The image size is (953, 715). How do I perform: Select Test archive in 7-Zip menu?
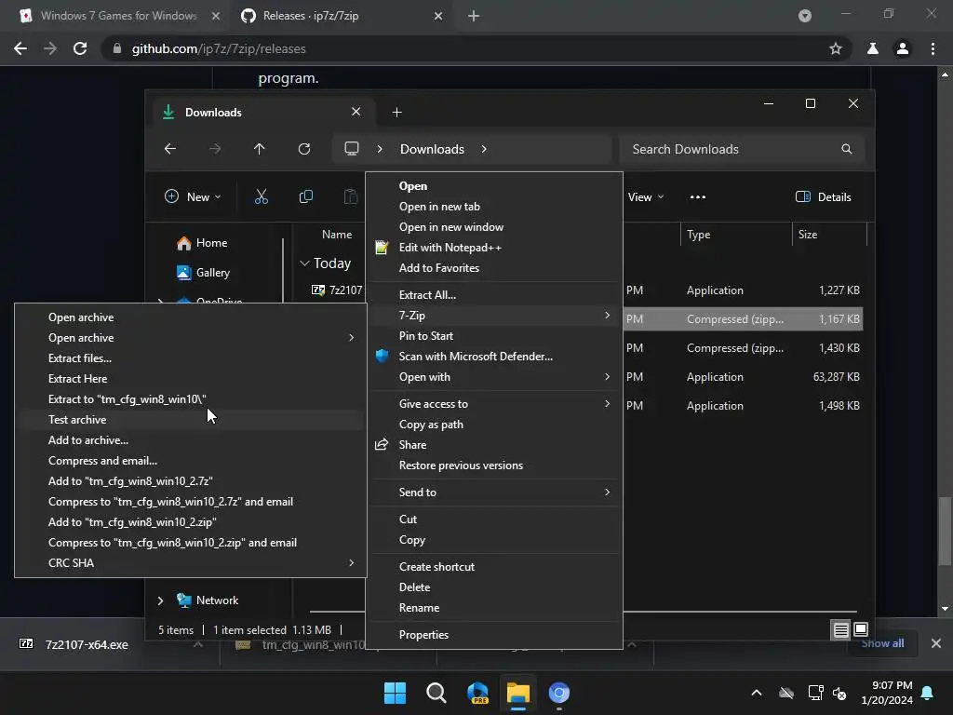point(77,420)
